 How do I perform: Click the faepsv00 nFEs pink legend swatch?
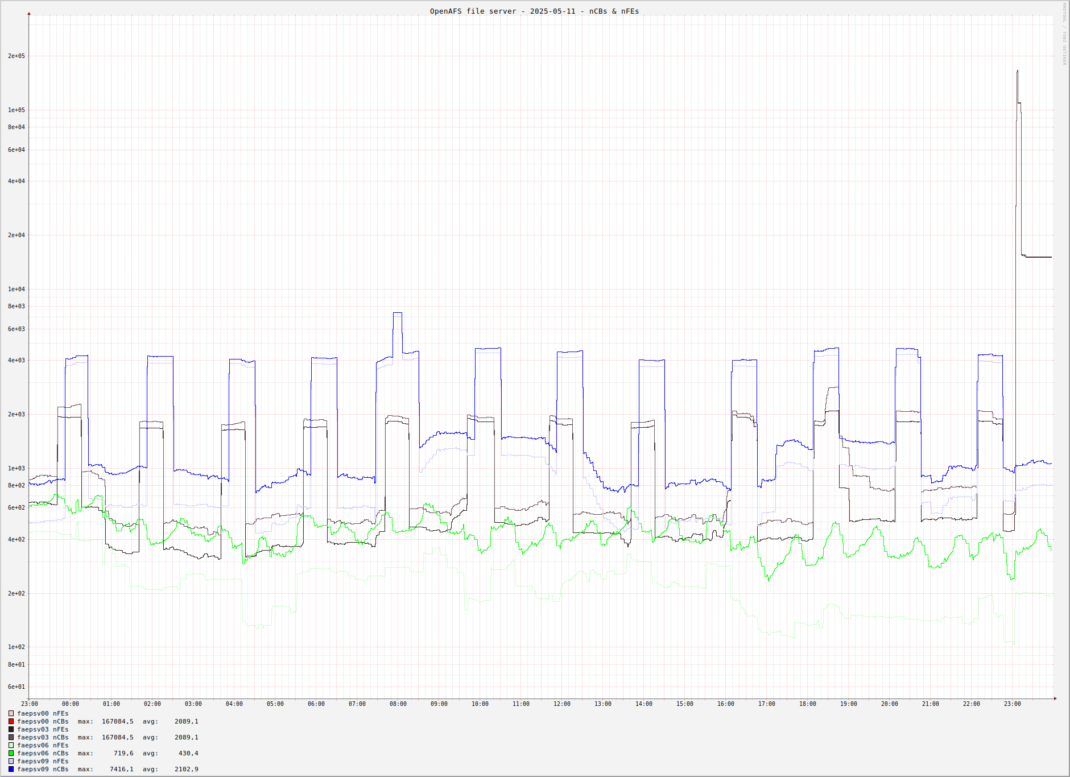[11, 713]
